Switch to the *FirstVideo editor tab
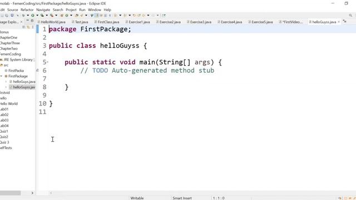Screen dimensions: 356x200 pos(291,22)
